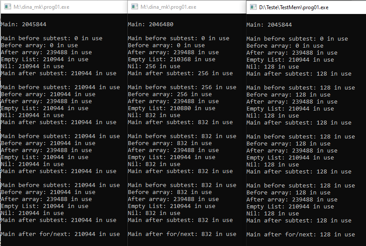Click "Main after subtest: 256 in use" line

point(180,73)
